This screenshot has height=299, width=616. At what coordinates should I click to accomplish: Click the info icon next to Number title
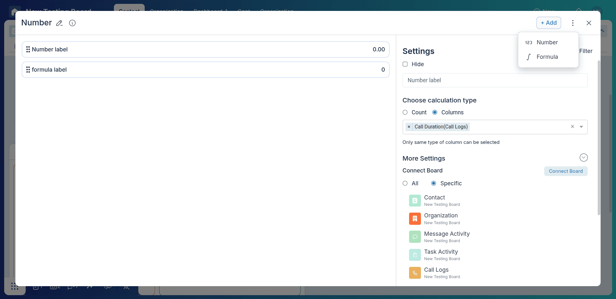point(72,23)
